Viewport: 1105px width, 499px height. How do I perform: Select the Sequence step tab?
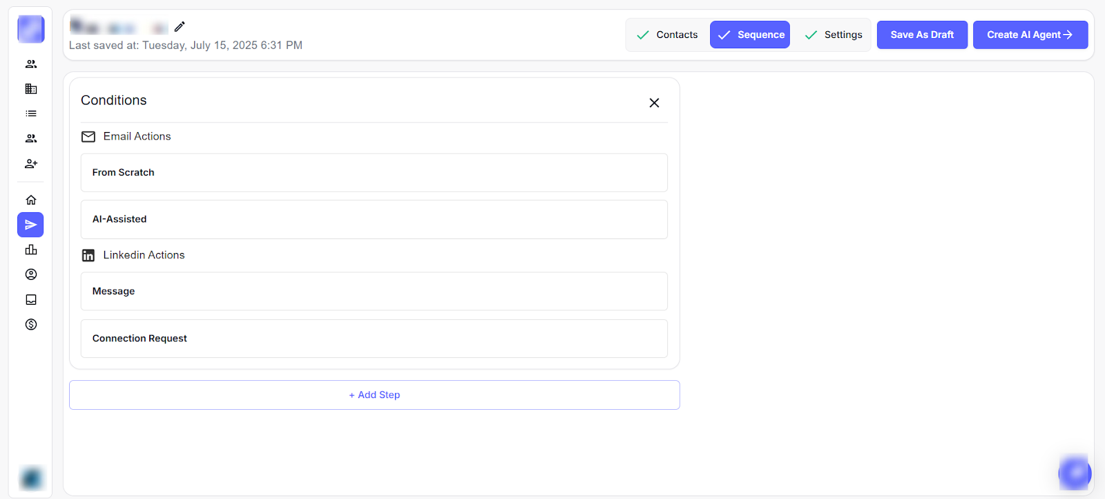[750, 35]
